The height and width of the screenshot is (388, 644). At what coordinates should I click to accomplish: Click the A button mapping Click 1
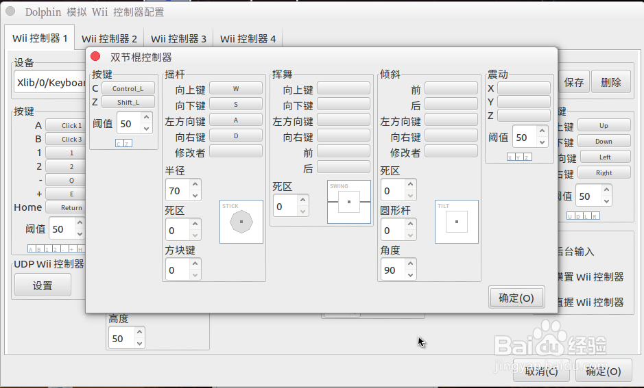point(66,125)
